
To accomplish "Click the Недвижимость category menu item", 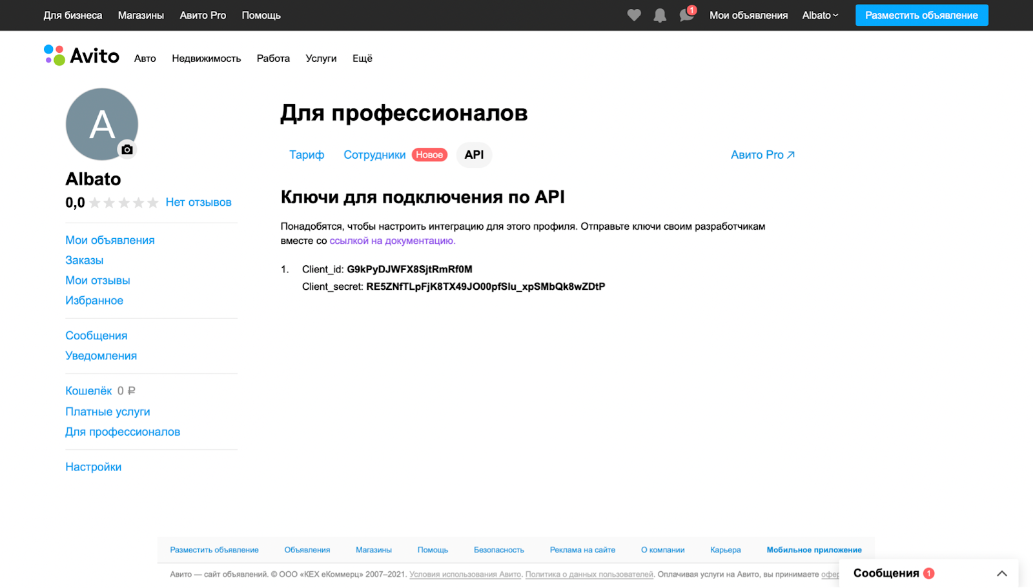I will (206, 59).
